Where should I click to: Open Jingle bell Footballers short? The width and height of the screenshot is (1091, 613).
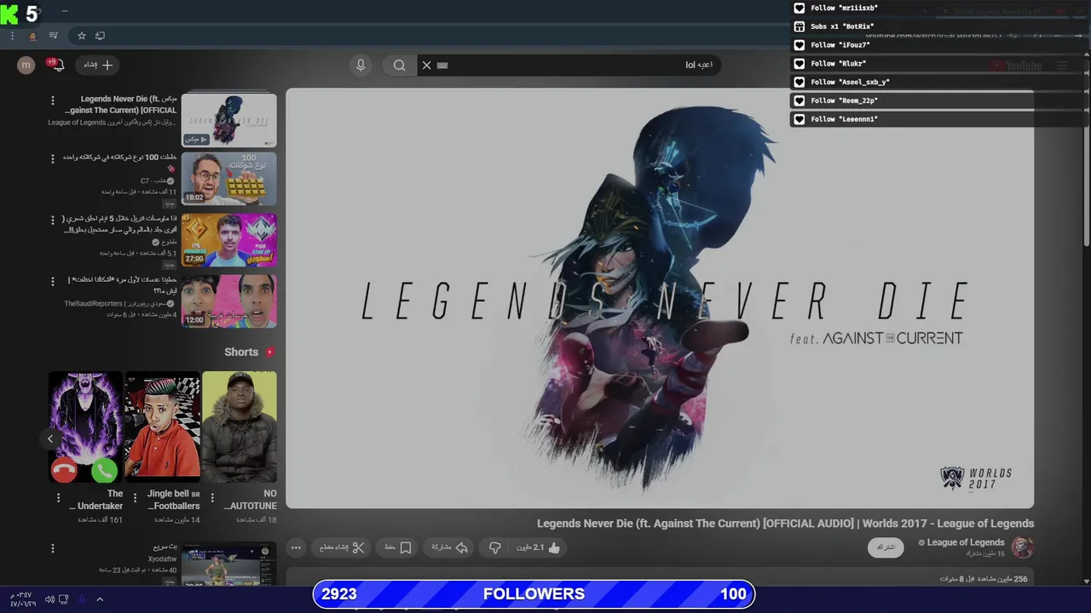(162, 427)
